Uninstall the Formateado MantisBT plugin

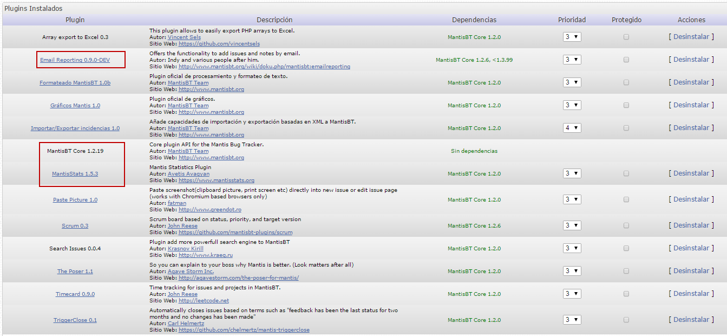pyautogui.click(x=691, y=82)
